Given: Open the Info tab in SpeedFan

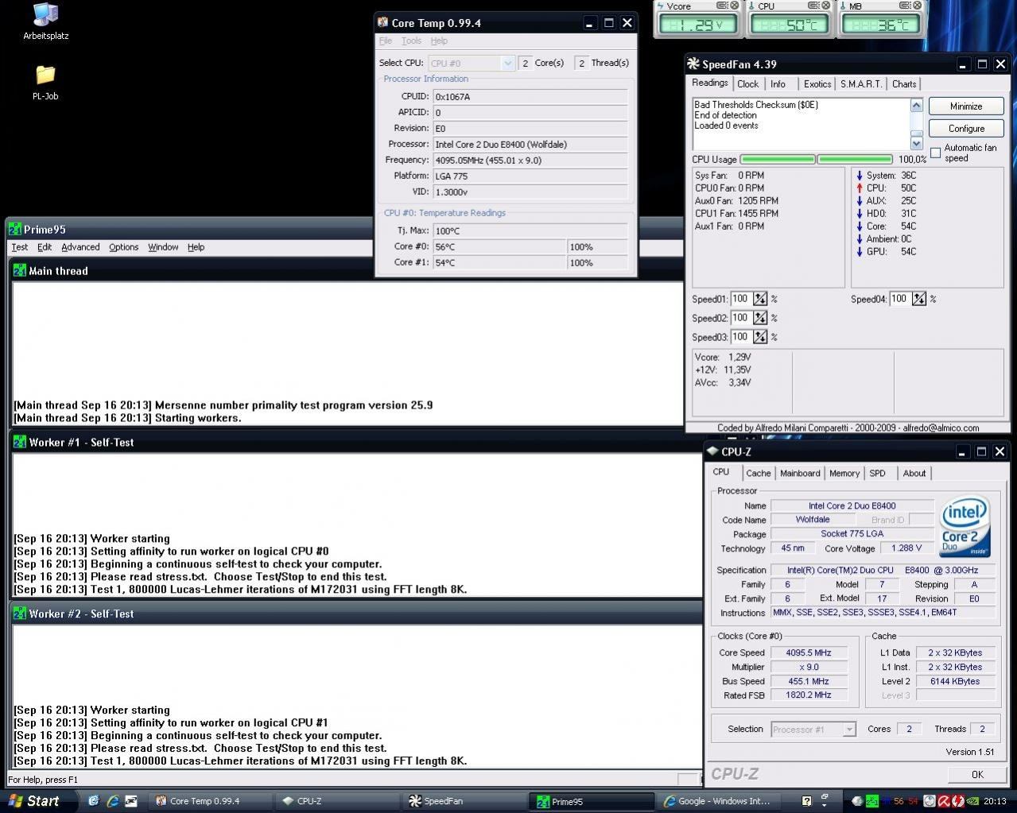Looking at the screenshot, I should coord(778,84).
